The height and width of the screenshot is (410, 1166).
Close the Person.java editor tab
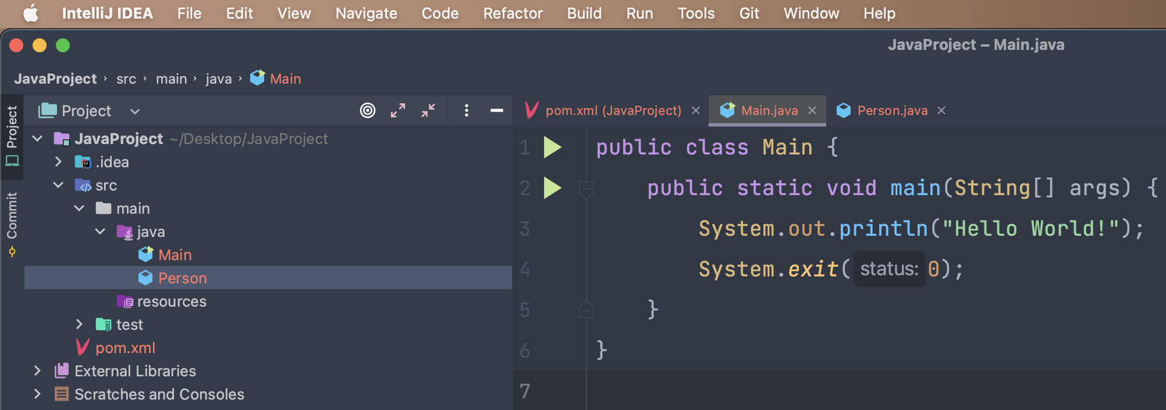pos(941,110)
